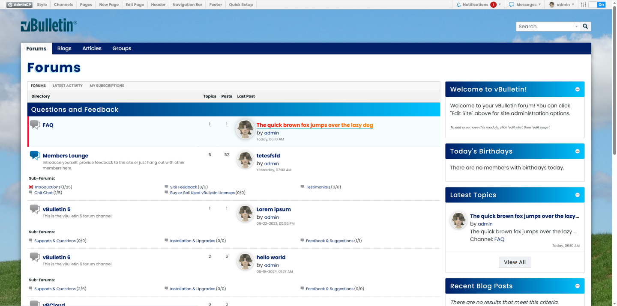Choose New Page in admin toolbar
617x306 pixels.
pos(109,5)
